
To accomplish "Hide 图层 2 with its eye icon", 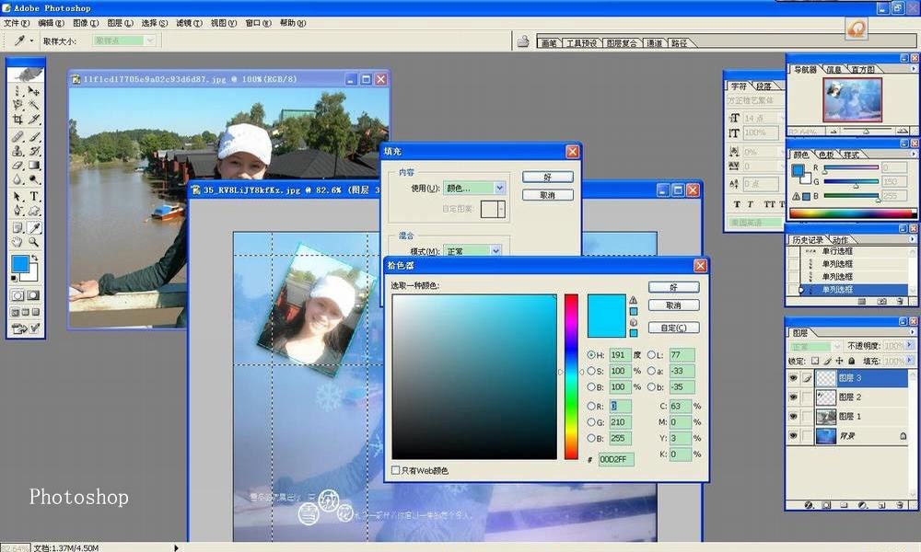I will click(793, 397).
